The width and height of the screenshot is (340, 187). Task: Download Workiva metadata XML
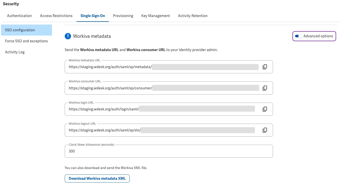pyautogui.click(x=97, y=178)
